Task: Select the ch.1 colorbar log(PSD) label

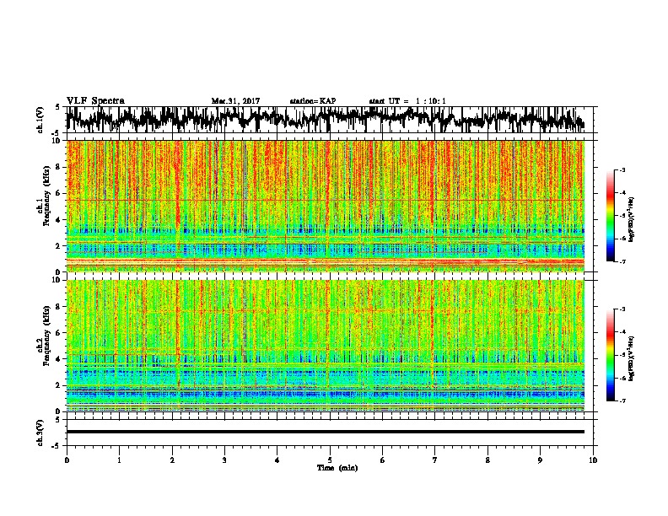Action: coord(632,220)
